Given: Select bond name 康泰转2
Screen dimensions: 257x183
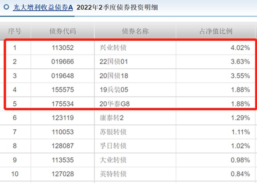Looking at the screenshot, I should pyautogui.click(x=112, y=118).
